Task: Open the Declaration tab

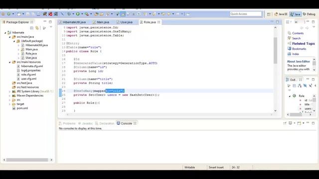Action: (x=105, y=123)
